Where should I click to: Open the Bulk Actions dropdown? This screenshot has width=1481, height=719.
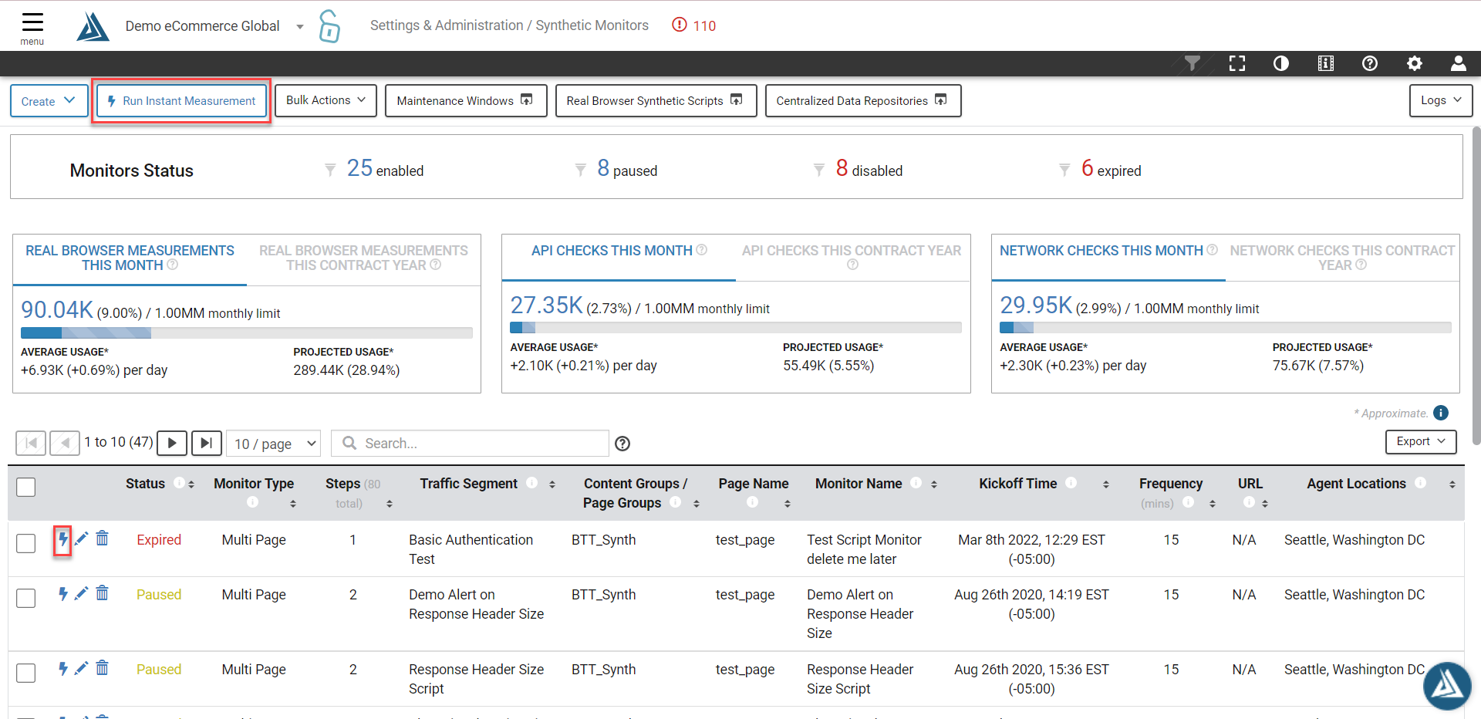click(x=326, y=100)
